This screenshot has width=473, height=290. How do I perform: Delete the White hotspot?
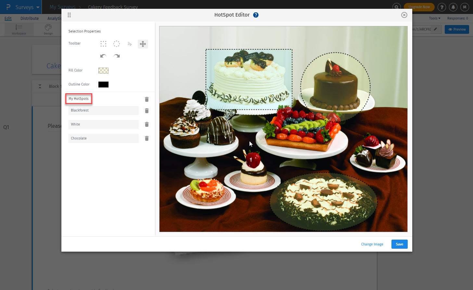click(x=147, y=124)
